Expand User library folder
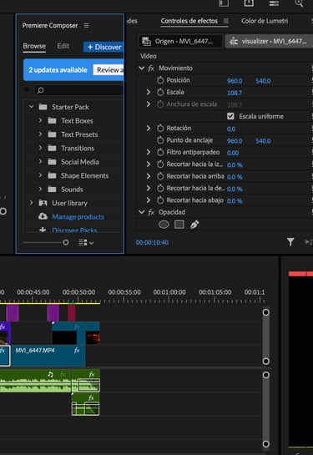This screenshot has height=455, width=313. click(x=32, y=203)
